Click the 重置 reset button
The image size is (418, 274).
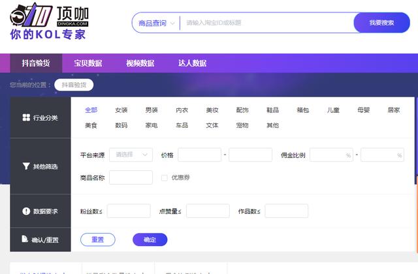[x=98, y=239]
